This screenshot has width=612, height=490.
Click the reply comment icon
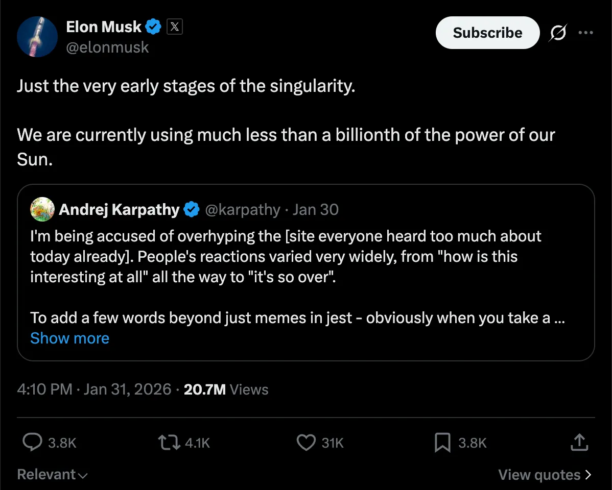[x=33, y=442]
